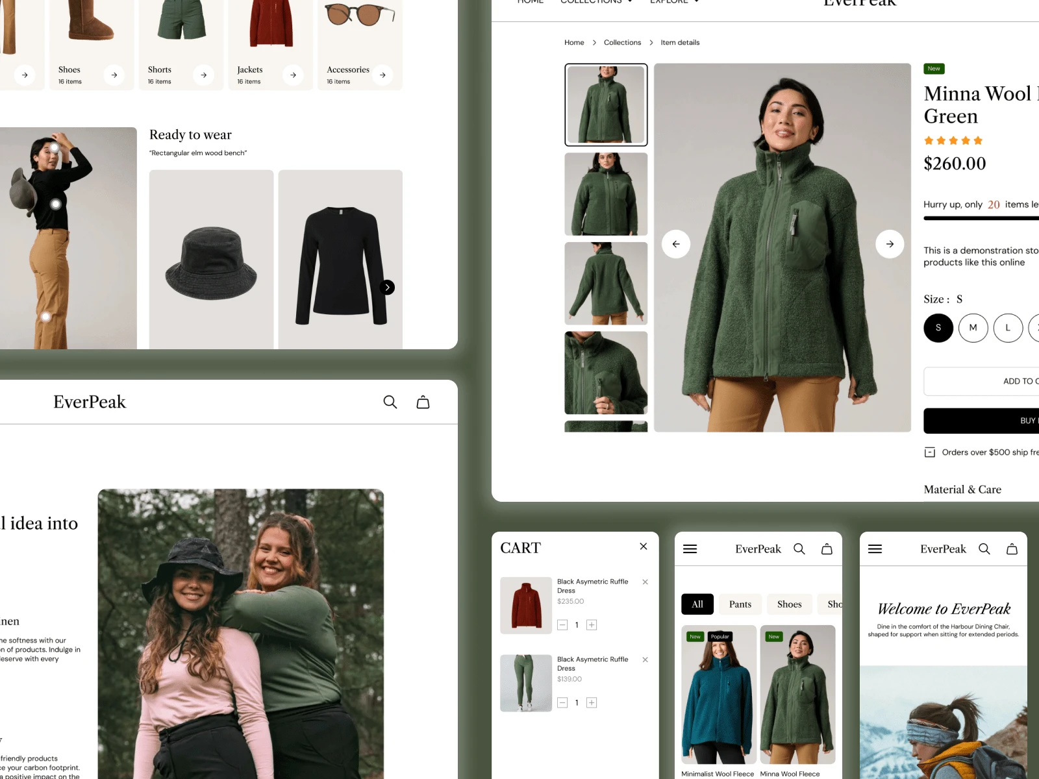1039x779 pixels.
Task: Click the Popular badge on the teal jacket
Action: coord(720,637)
